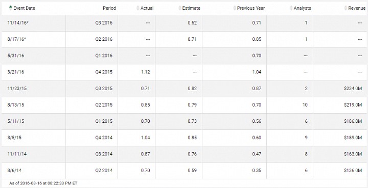The width and height of the screenshot is (368, 188).
Task: Sort by the Estimate column label
Action: [191, 8]
